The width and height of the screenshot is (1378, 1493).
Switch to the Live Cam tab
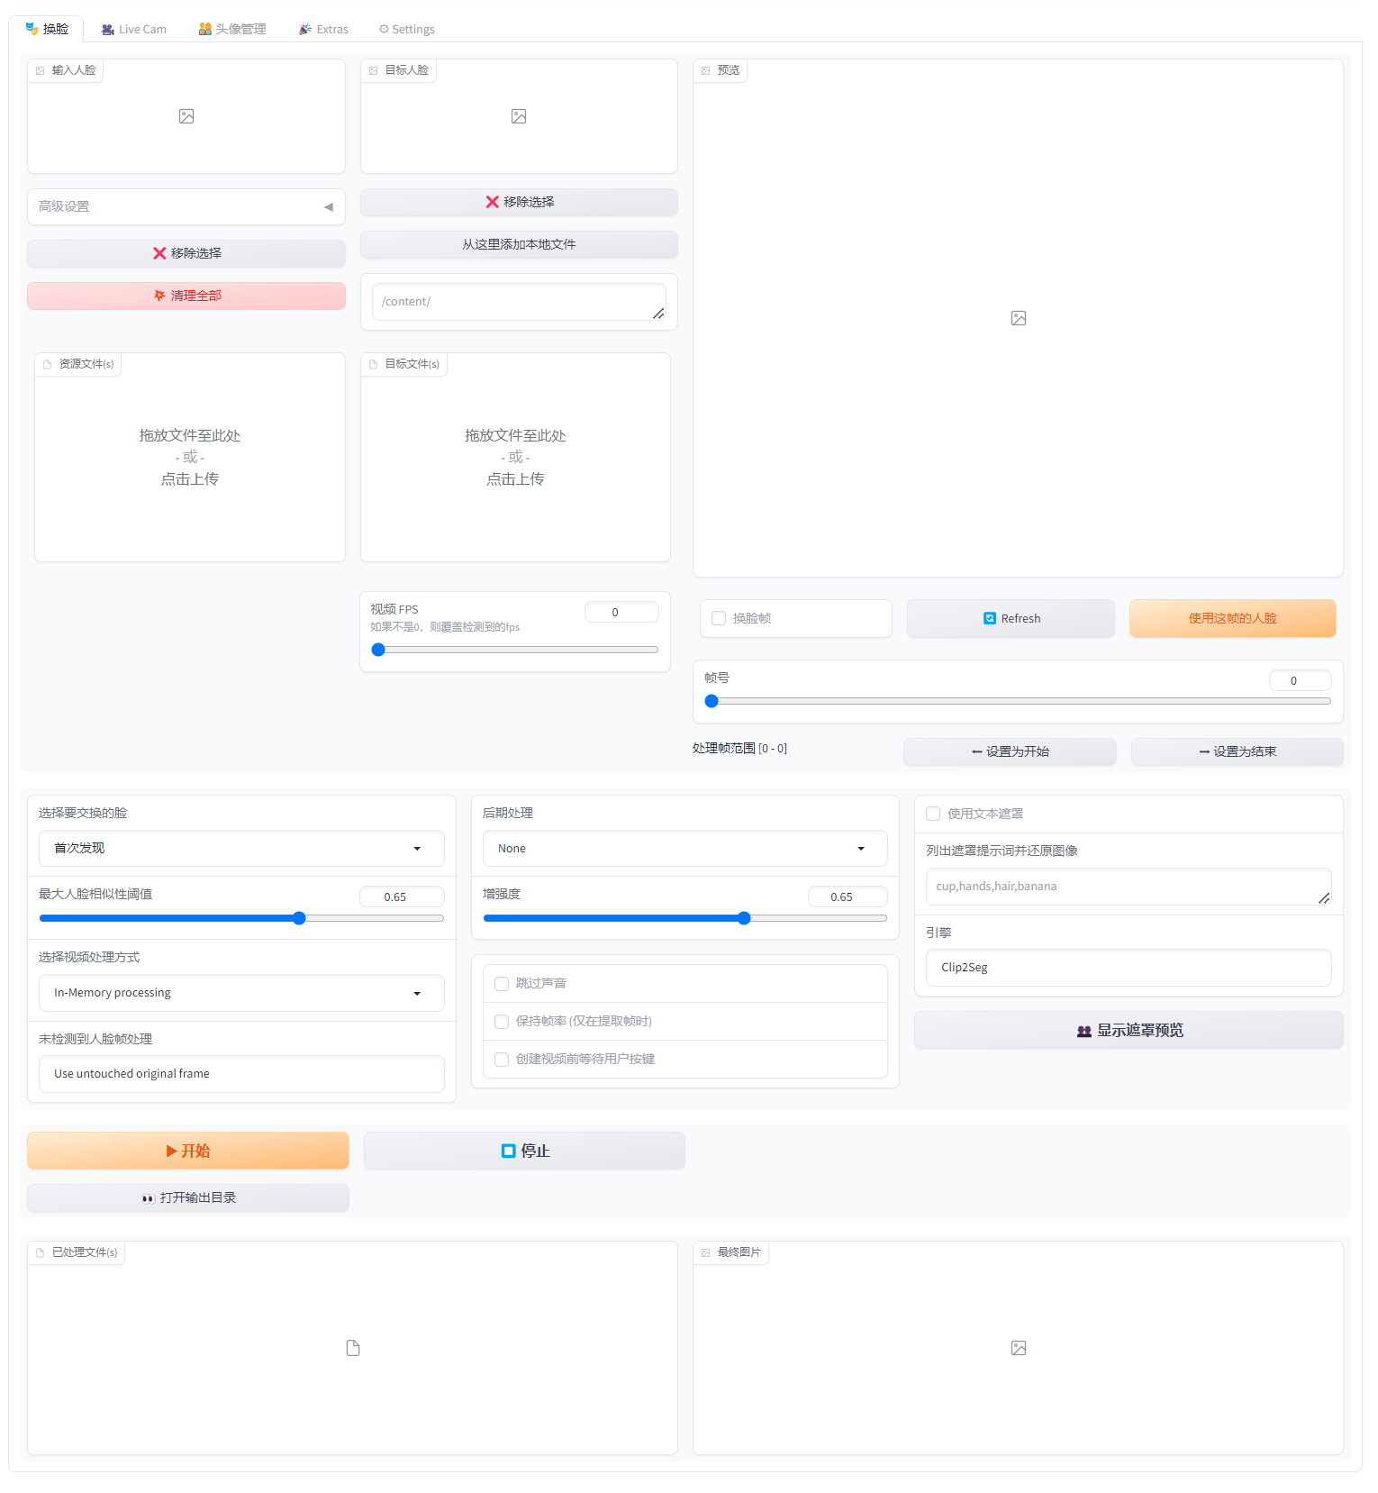[134, 29]
